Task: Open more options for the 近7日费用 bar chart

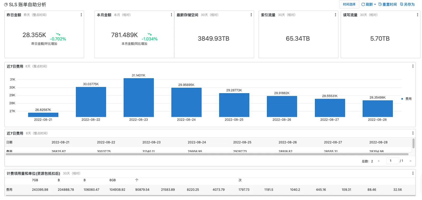Action: click(413, 66)
